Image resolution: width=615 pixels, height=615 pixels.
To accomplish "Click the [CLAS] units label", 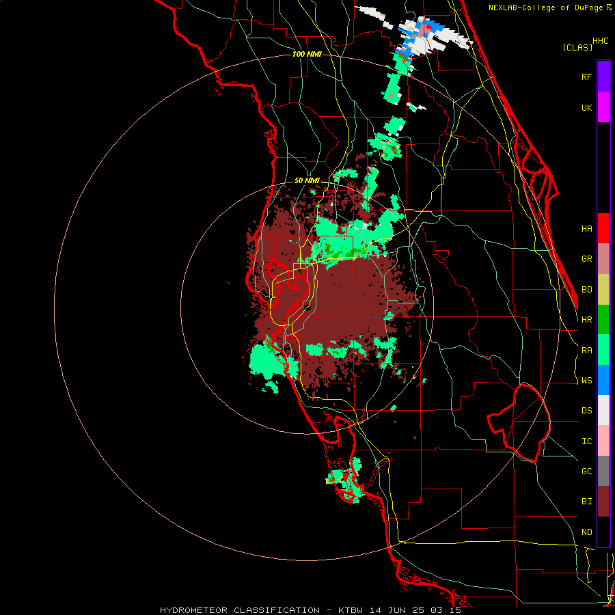I will tap(577, 47).
